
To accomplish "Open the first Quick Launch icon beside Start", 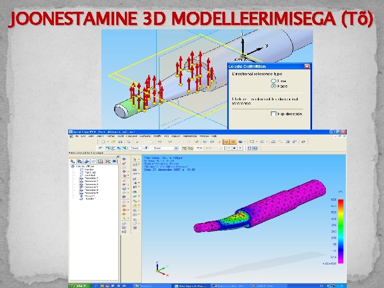I will (x=96, y=286).
